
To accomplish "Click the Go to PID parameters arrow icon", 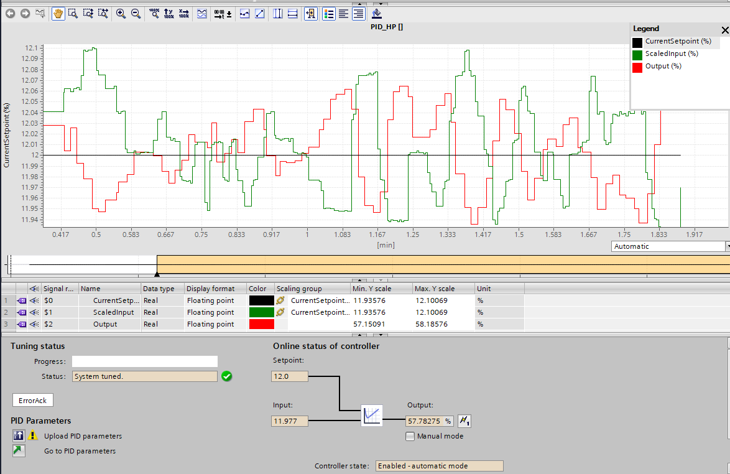I will point(19,451).
